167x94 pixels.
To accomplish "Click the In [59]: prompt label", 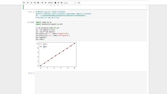I will [x=31, y=22].
